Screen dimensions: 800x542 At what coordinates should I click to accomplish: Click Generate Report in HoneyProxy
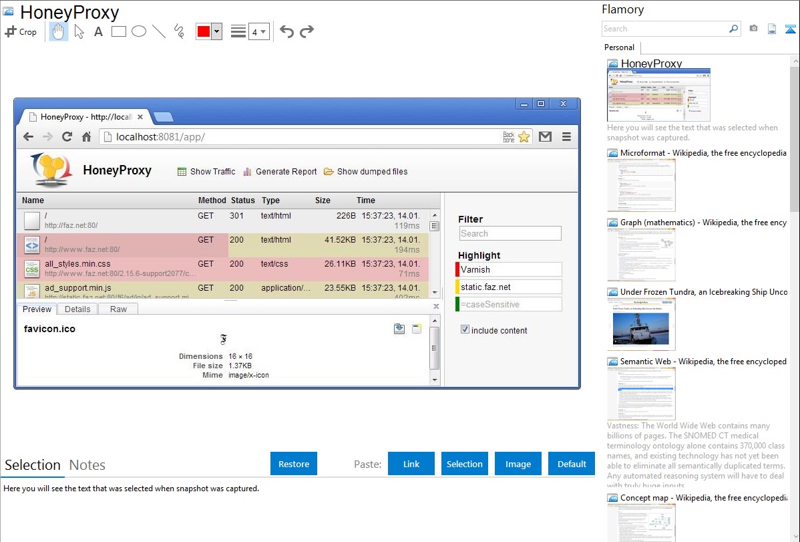tap(280, 172)
